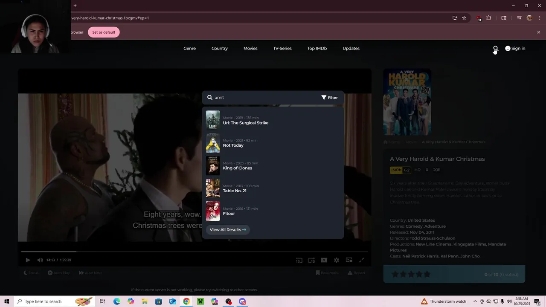
Task: Open Chrome's three-dot menu
Action: pyautogui.click(x=540, y=18)
